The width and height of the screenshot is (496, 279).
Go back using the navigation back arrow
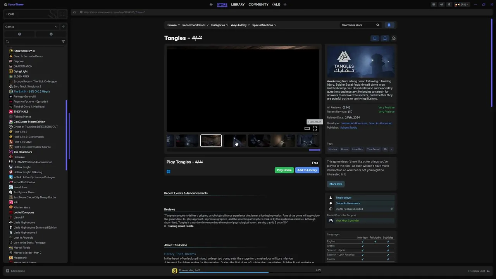[x=211, y=5]
